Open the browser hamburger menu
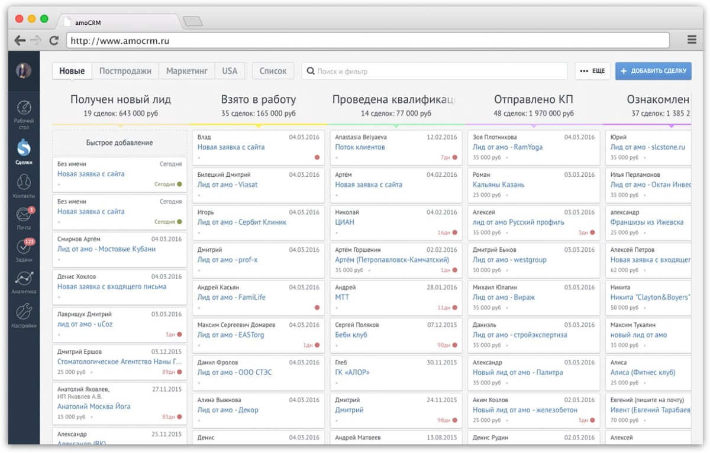This screenshot has height=453, width=710. pyautogui.click(x=692, y=40)
